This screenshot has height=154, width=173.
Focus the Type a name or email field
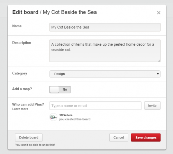pyautogui.click(x=95, y=106)
